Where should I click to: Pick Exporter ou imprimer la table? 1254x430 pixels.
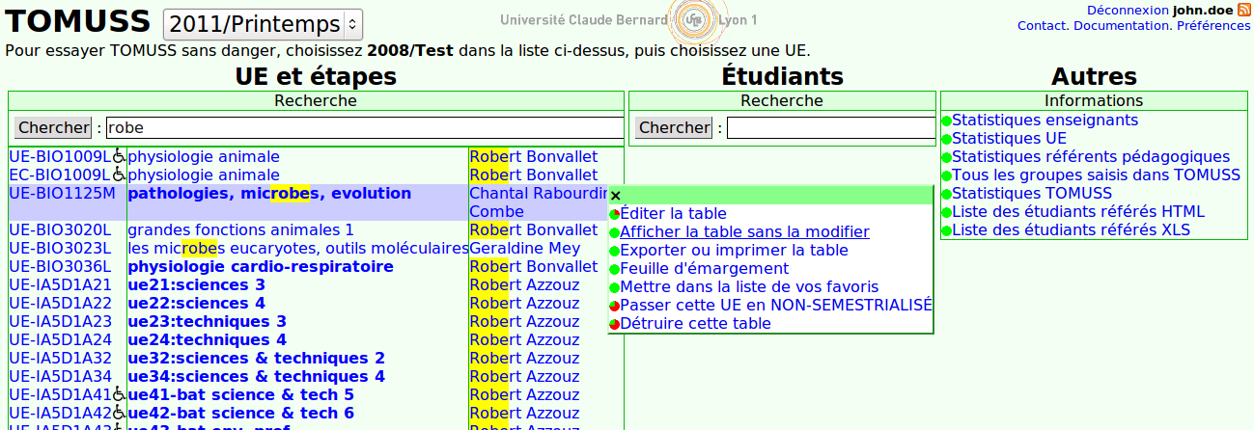coord(734,251)
